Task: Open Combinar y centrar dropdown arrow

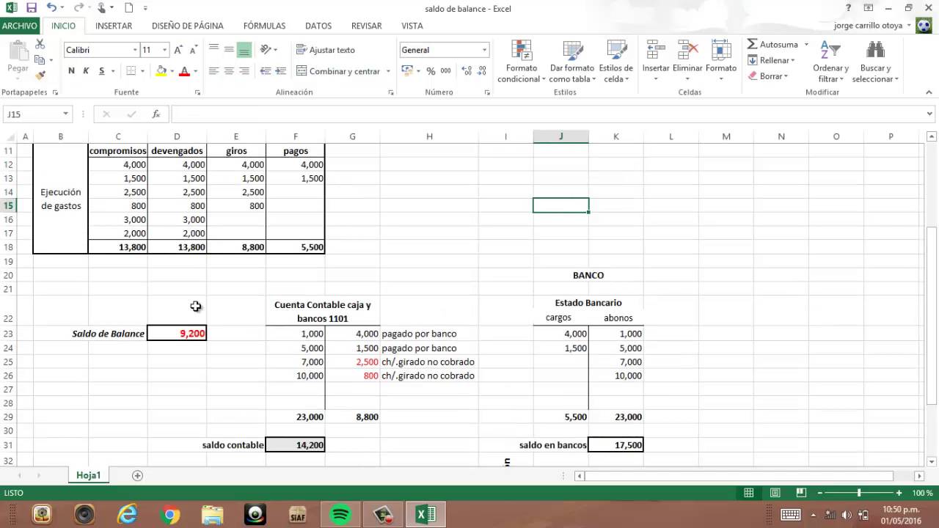Action: [x=387, y=71]
